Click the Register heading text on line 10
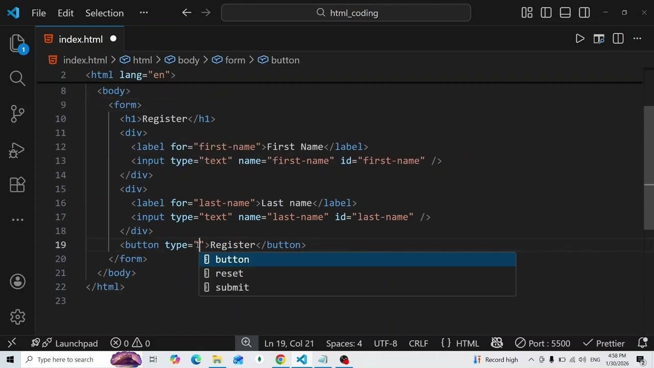The height and width of the screenshot is (368, 654). pyautogui.click(x=165, y=119)
